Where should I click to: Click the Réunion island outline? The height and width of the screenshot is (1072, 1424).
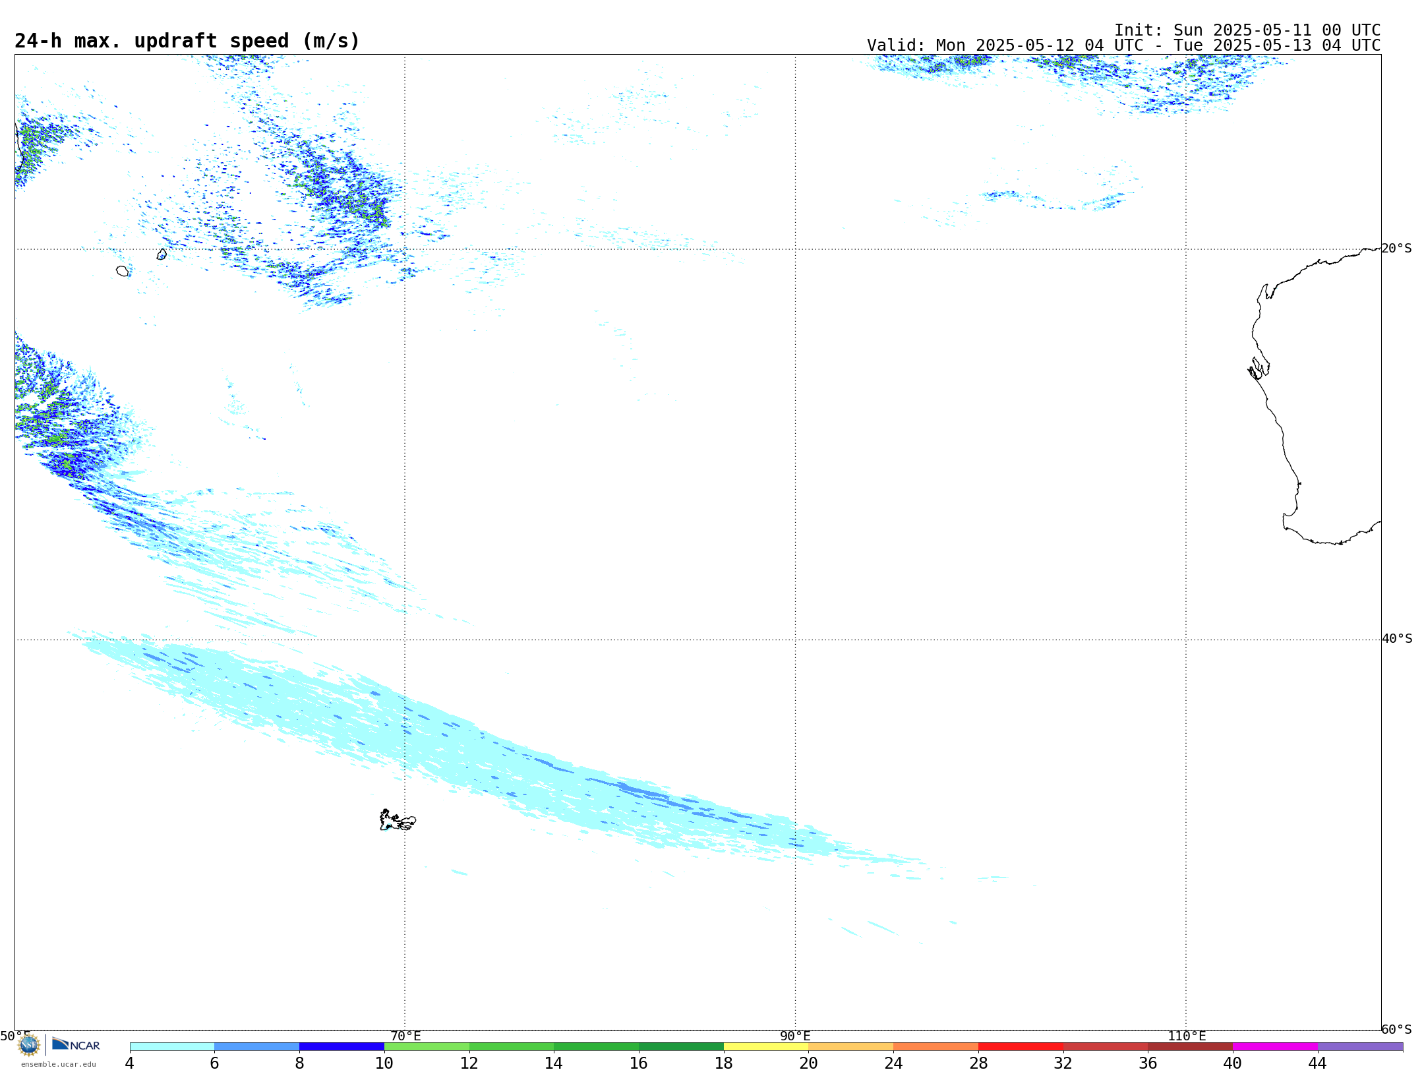click(x=123, y=271)
